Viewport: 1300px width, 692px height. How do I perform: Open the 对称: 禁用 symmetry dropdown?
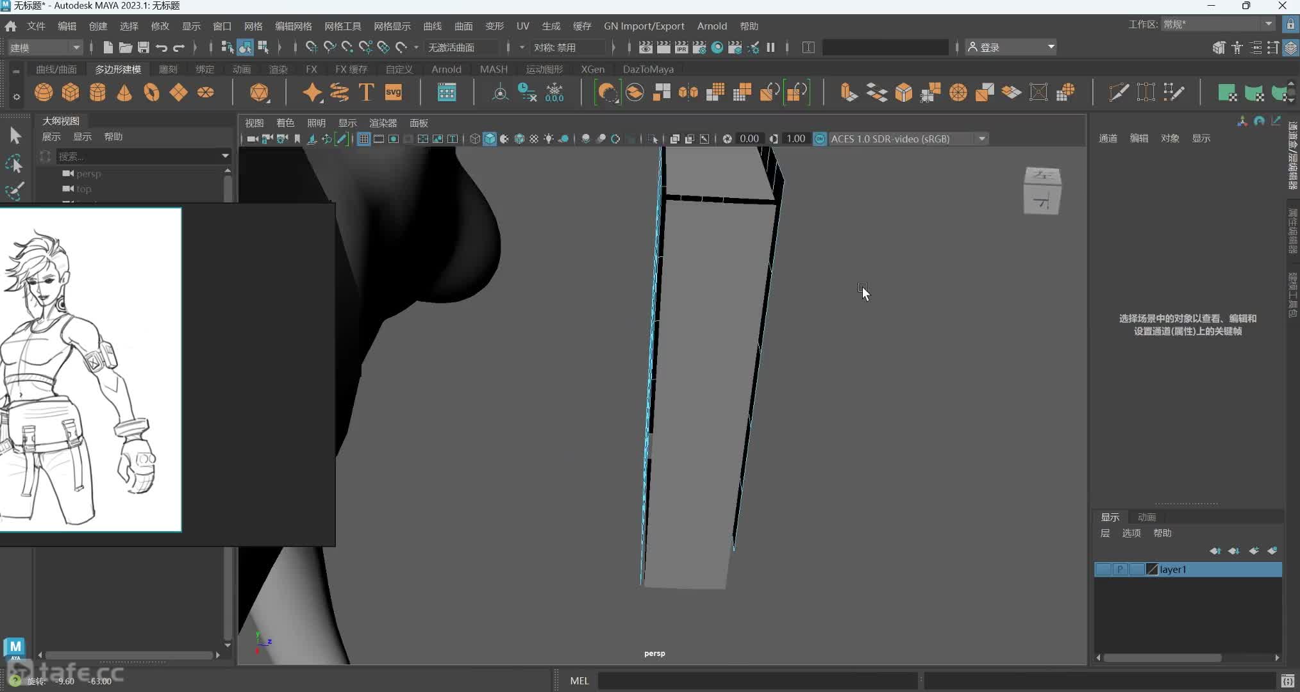pyautogui.click(x=568, y=47)
